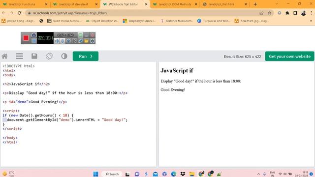
Task: Click the green capture region icon in recorder
Action: pos(80,35)
